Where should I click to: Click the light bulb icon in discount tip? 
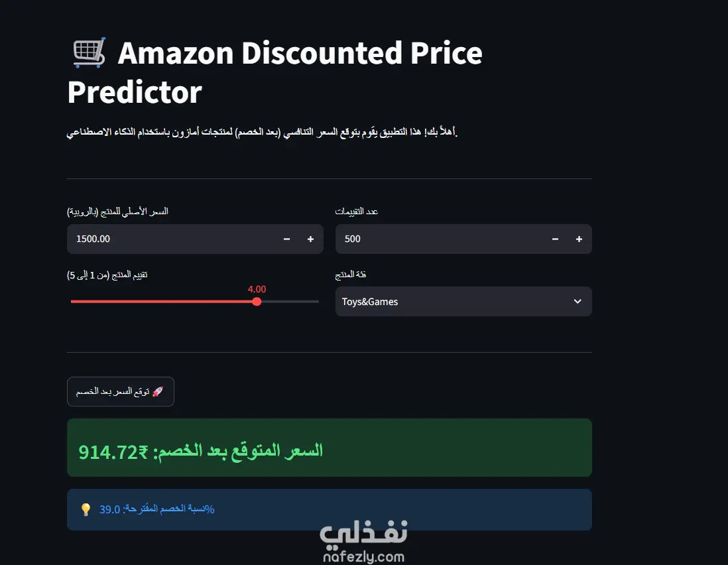tap(86, 509)
